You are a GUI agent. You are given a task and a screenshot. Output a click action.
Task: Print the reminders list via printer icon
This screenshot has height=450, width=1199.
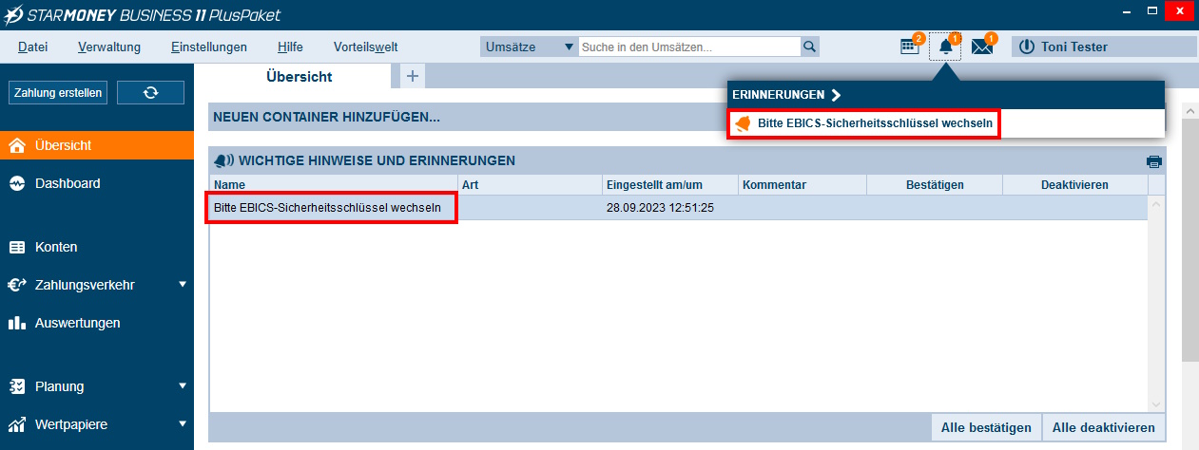point(1154,161)
